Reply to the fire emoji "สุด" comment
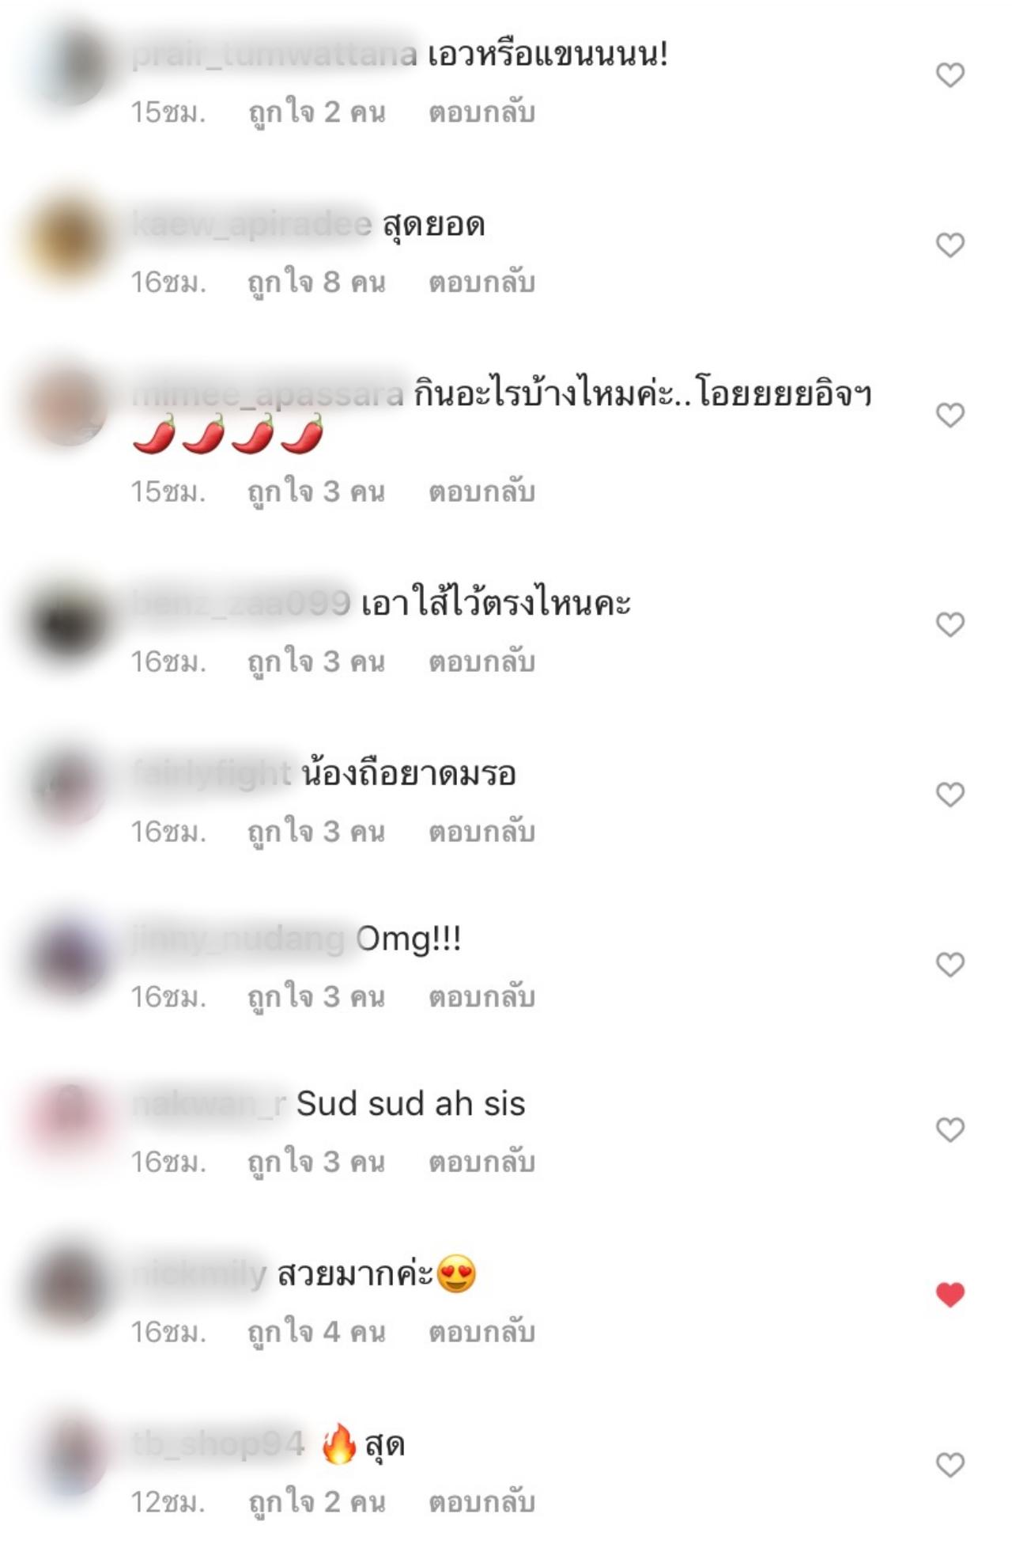The height and width of the screenshot is (1544, 1012). click(x=481, y=1502)
